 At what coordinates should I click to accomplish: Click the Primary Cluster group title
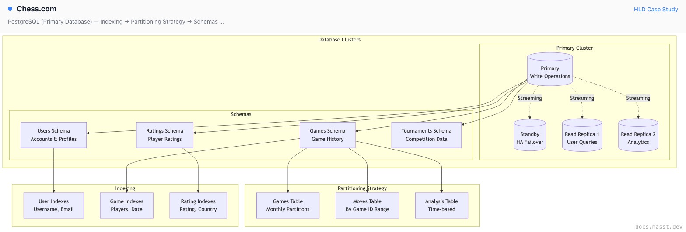574,48
